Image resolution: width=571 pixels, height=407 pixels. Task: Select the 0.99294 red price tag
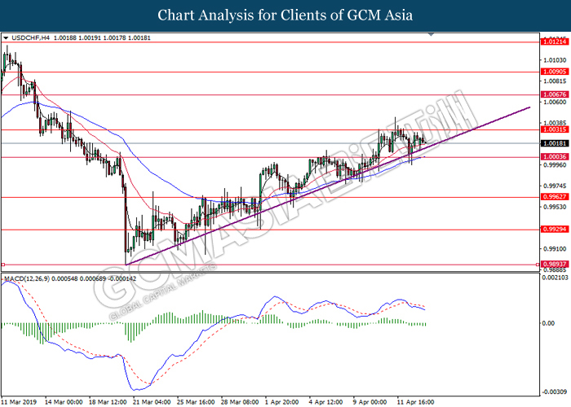point(551,230)
